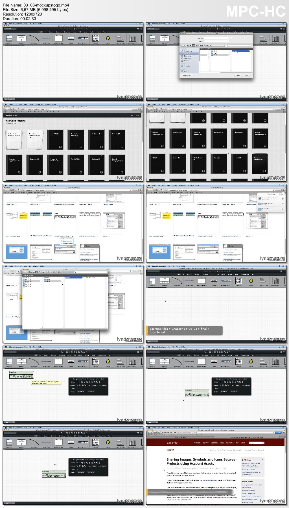This screenshot has width=289, height=508.
Task: Open the Project Assets tab in the 00:01:34 frame
Action: [x=245, y=274]
